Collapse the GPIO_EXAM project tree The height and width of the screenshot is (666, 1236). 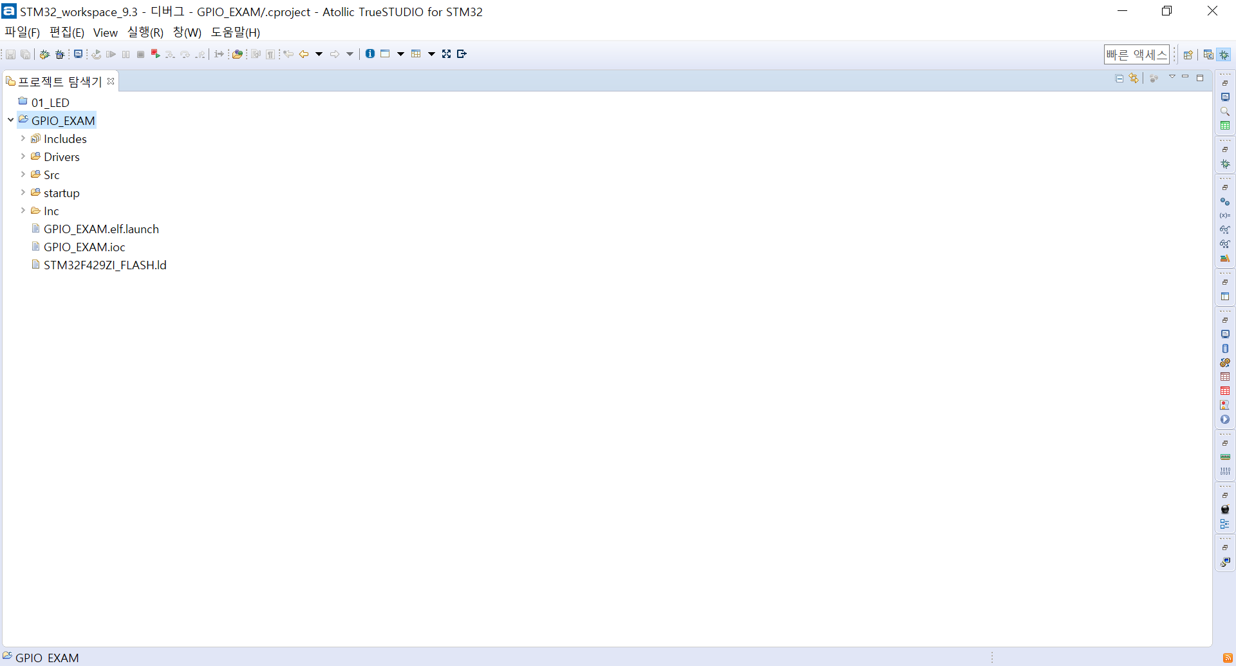point(10,120)
